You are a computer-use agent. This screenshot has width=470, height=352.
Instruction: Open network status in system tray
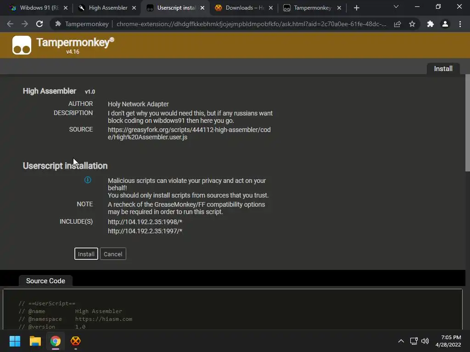tap(414, 341)
